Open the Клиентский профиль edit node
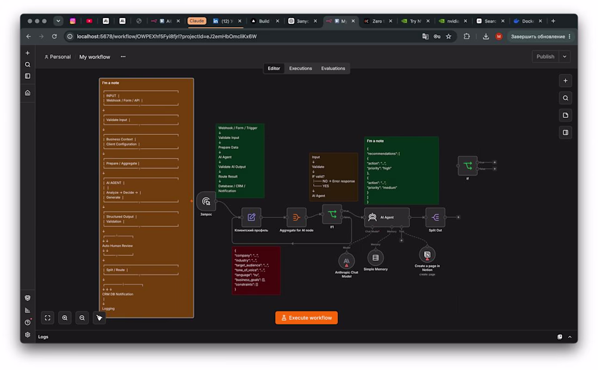The width and height of the screenshot is (598, 370). (251, 217)
